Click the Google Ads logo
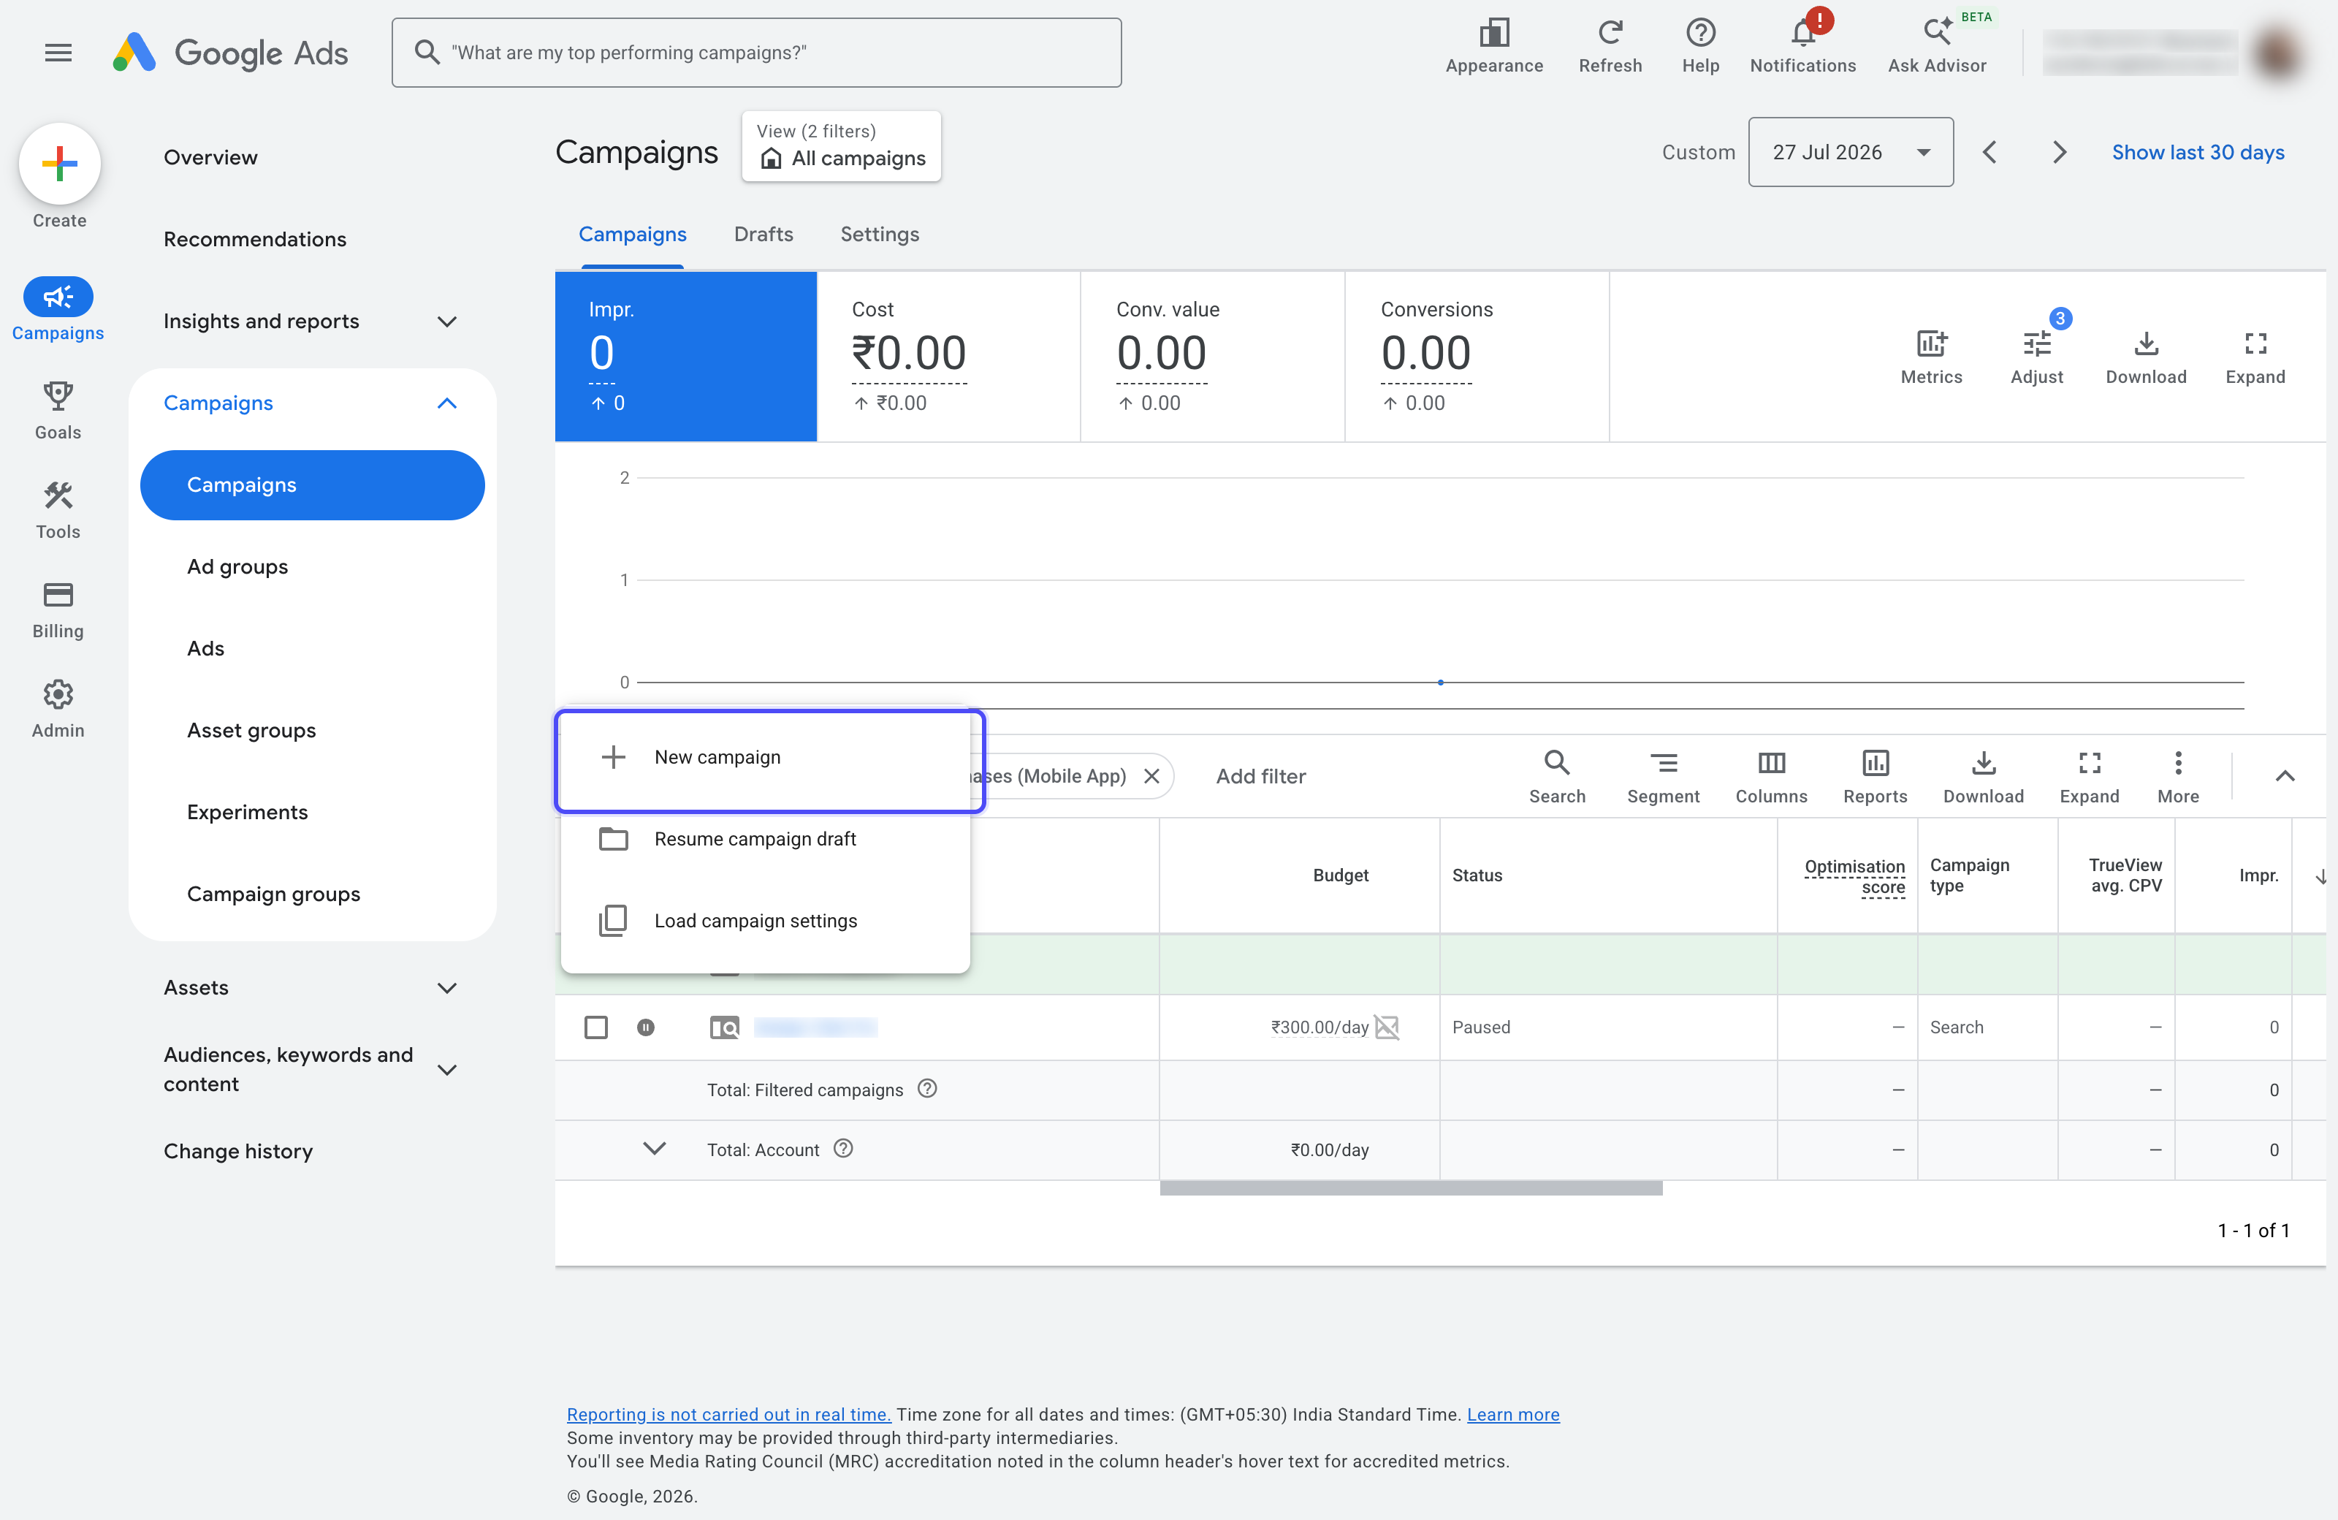 click(x=230, y=52)
